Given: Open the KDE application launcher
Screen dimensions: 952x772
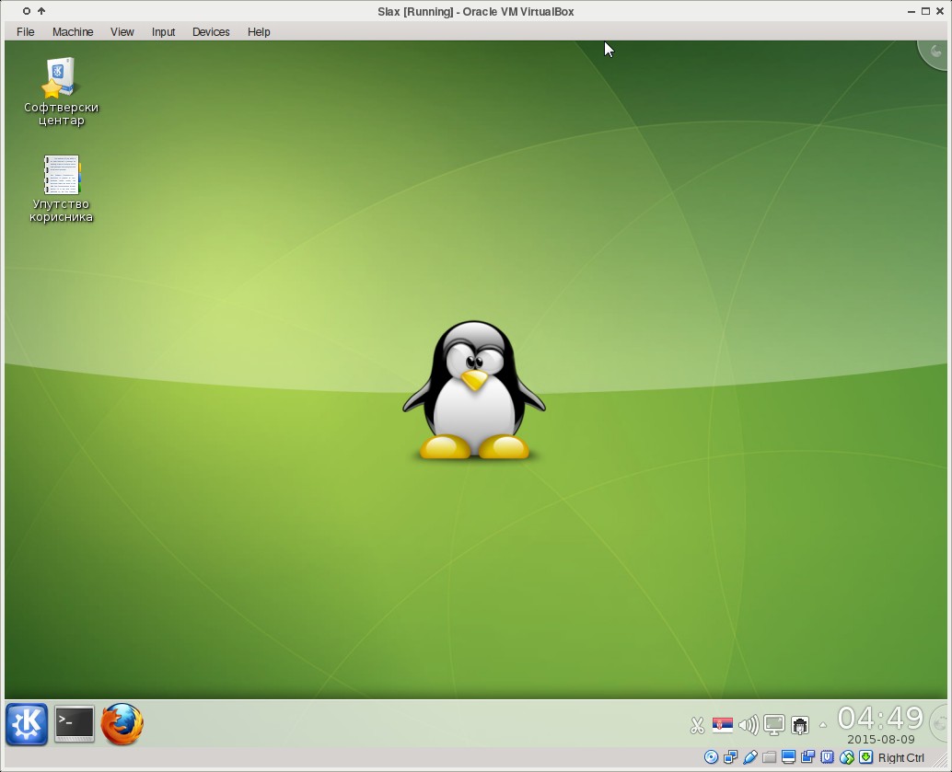Looking at the screenshot, I should coord(27,724).
